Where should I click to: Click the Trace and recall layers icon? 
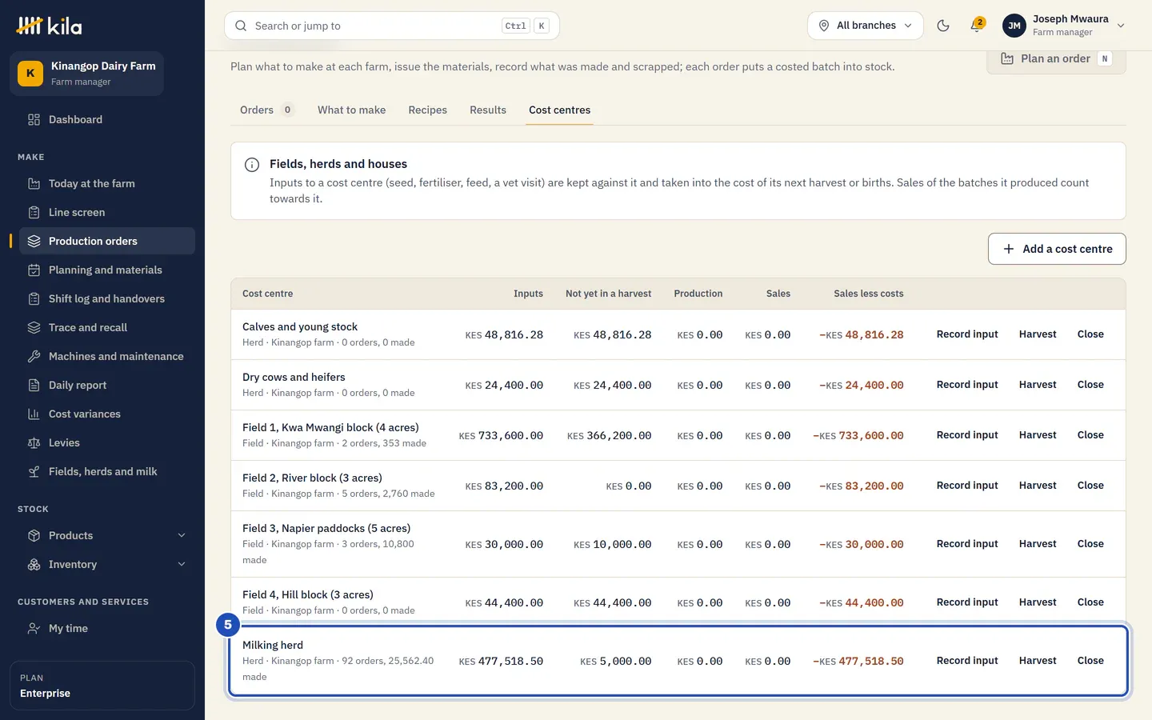click(x=34, y=327)
